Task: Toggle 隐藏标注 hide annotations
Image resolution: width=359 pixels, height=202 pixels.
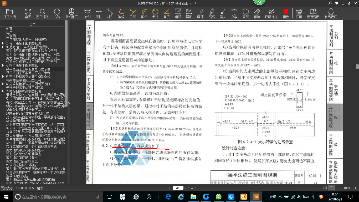Action: click(271, 13)
